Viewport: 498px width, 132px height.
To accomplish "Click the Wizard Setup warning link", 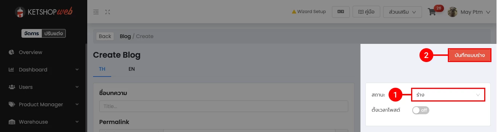I will (309, 12).
